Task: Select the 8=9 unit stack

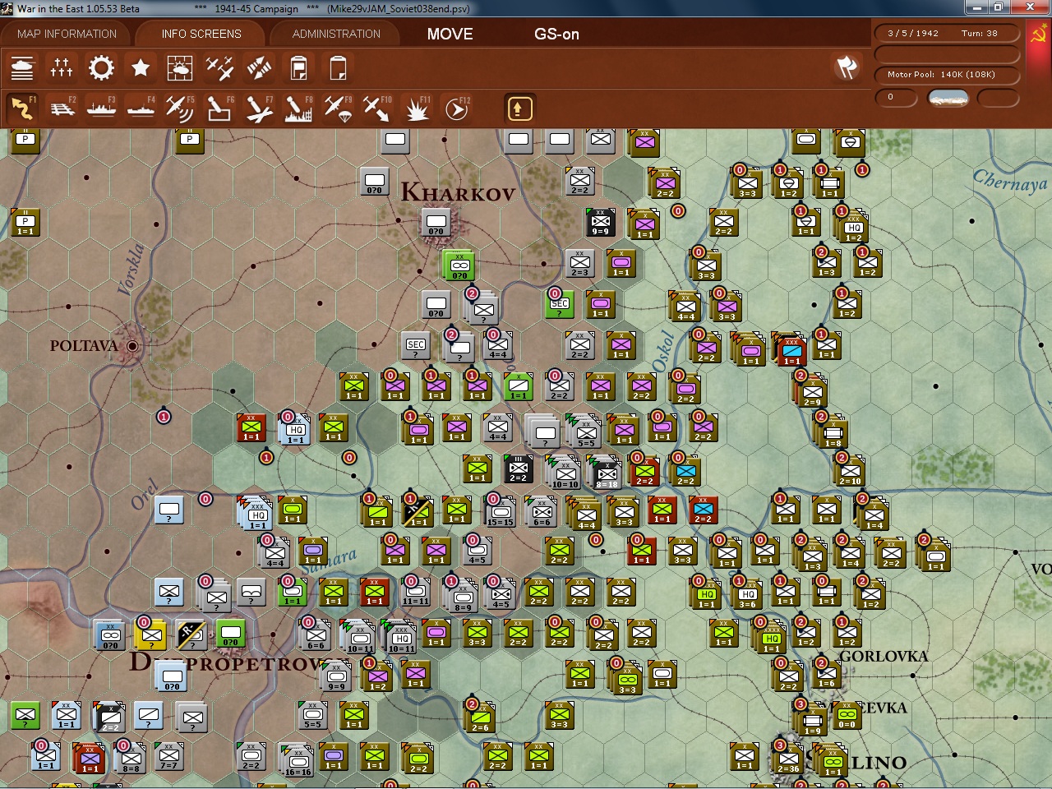Action: coord(462,595)
